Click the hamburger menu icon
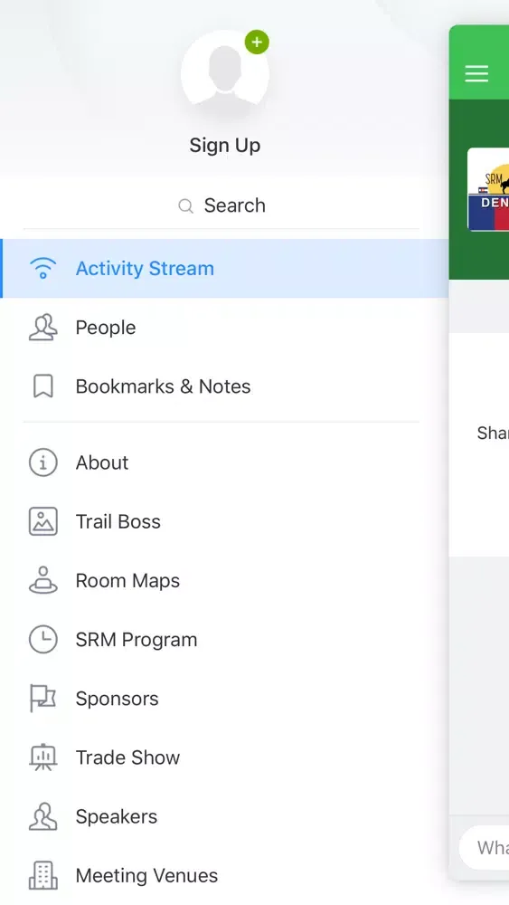 pos(476,73)
